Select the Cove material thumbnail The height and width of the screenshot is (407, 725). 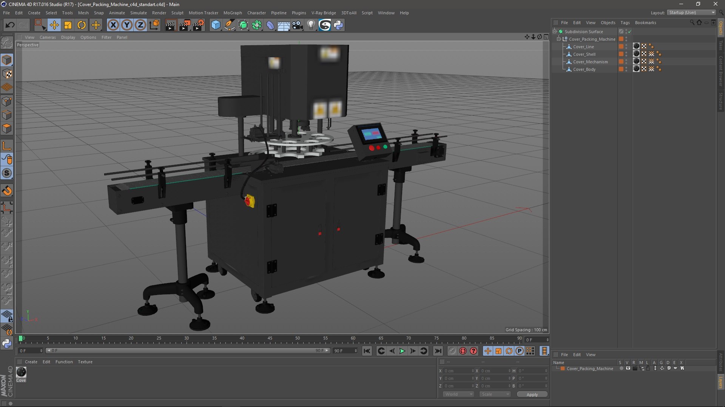tap(21, 372)
